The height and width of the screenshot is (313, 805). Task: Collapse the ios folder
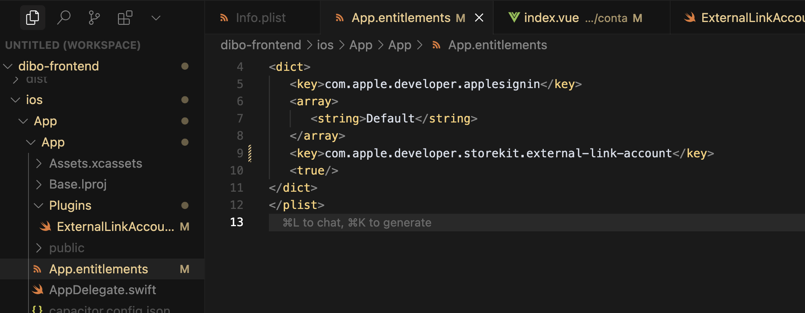(x=34, y=100)
